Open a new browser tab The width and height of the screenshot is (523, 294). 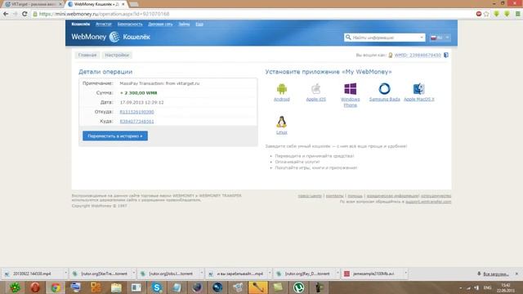(x=134, y=4)
